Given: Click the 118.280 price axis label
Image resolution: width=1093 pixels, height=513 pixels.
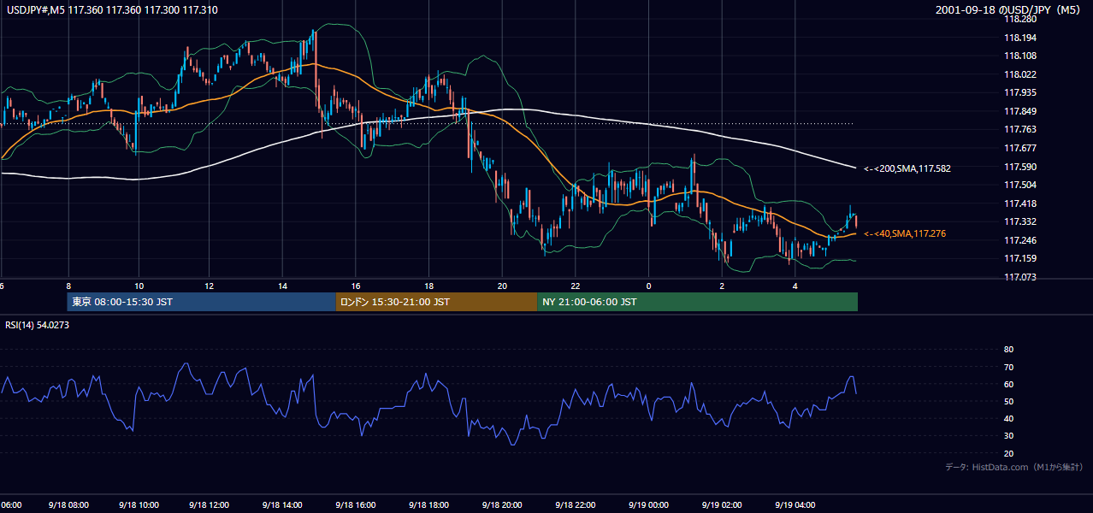Looking at the screenshot, I should point(1019,19).
